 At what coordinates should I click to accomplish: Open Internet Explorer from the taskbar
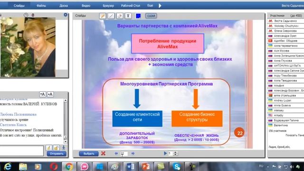click(x=8, y=167)
